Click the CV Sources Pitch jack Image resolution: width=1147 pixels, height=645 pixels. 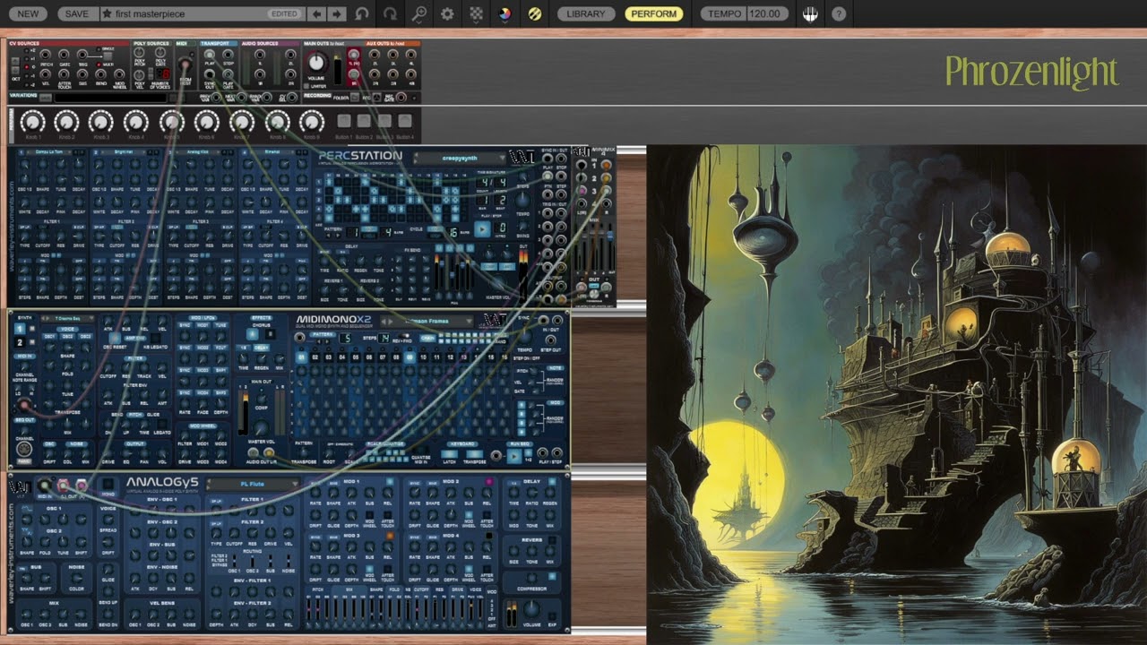47,56
